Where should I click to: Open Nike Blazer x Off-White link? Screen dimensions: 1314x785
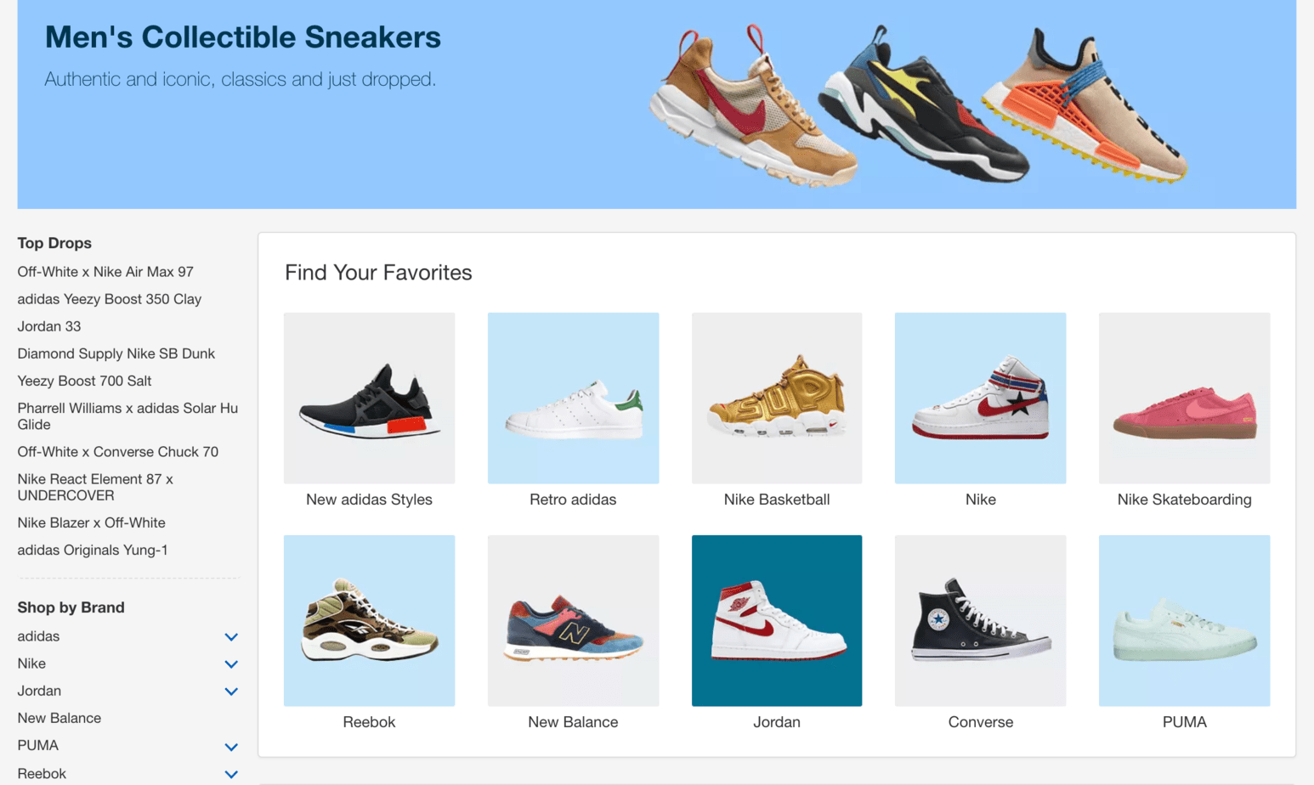91,522
